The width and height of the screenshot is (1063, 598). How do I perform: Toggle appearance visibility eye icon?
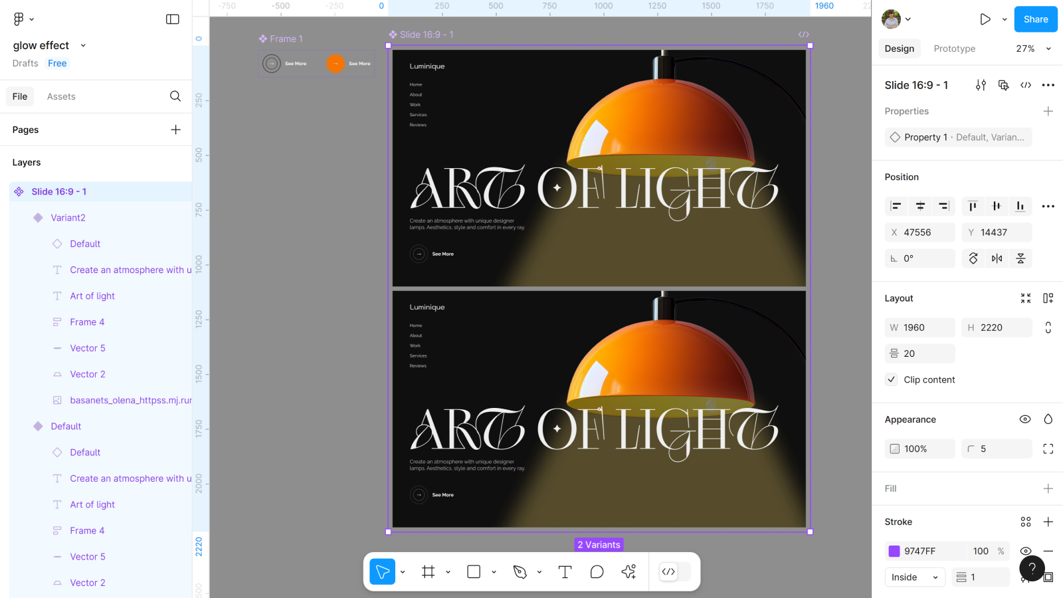click(x=1025, y=419)
